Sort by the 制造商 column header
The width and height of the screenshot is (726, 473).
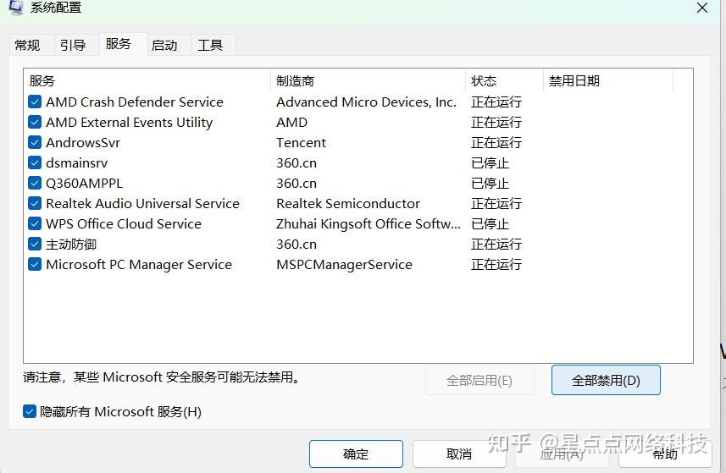point(369,81)
